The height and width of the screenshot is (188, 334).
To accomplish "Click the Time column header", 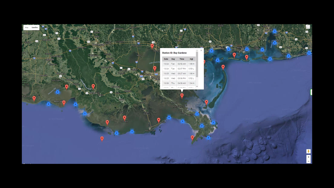I will click(x=182, y=59).
